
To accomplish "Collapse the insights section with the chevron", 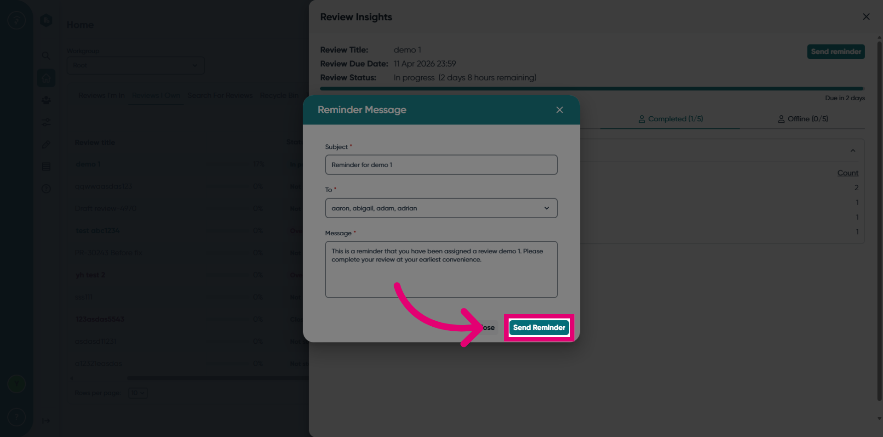I will [853, 151].
